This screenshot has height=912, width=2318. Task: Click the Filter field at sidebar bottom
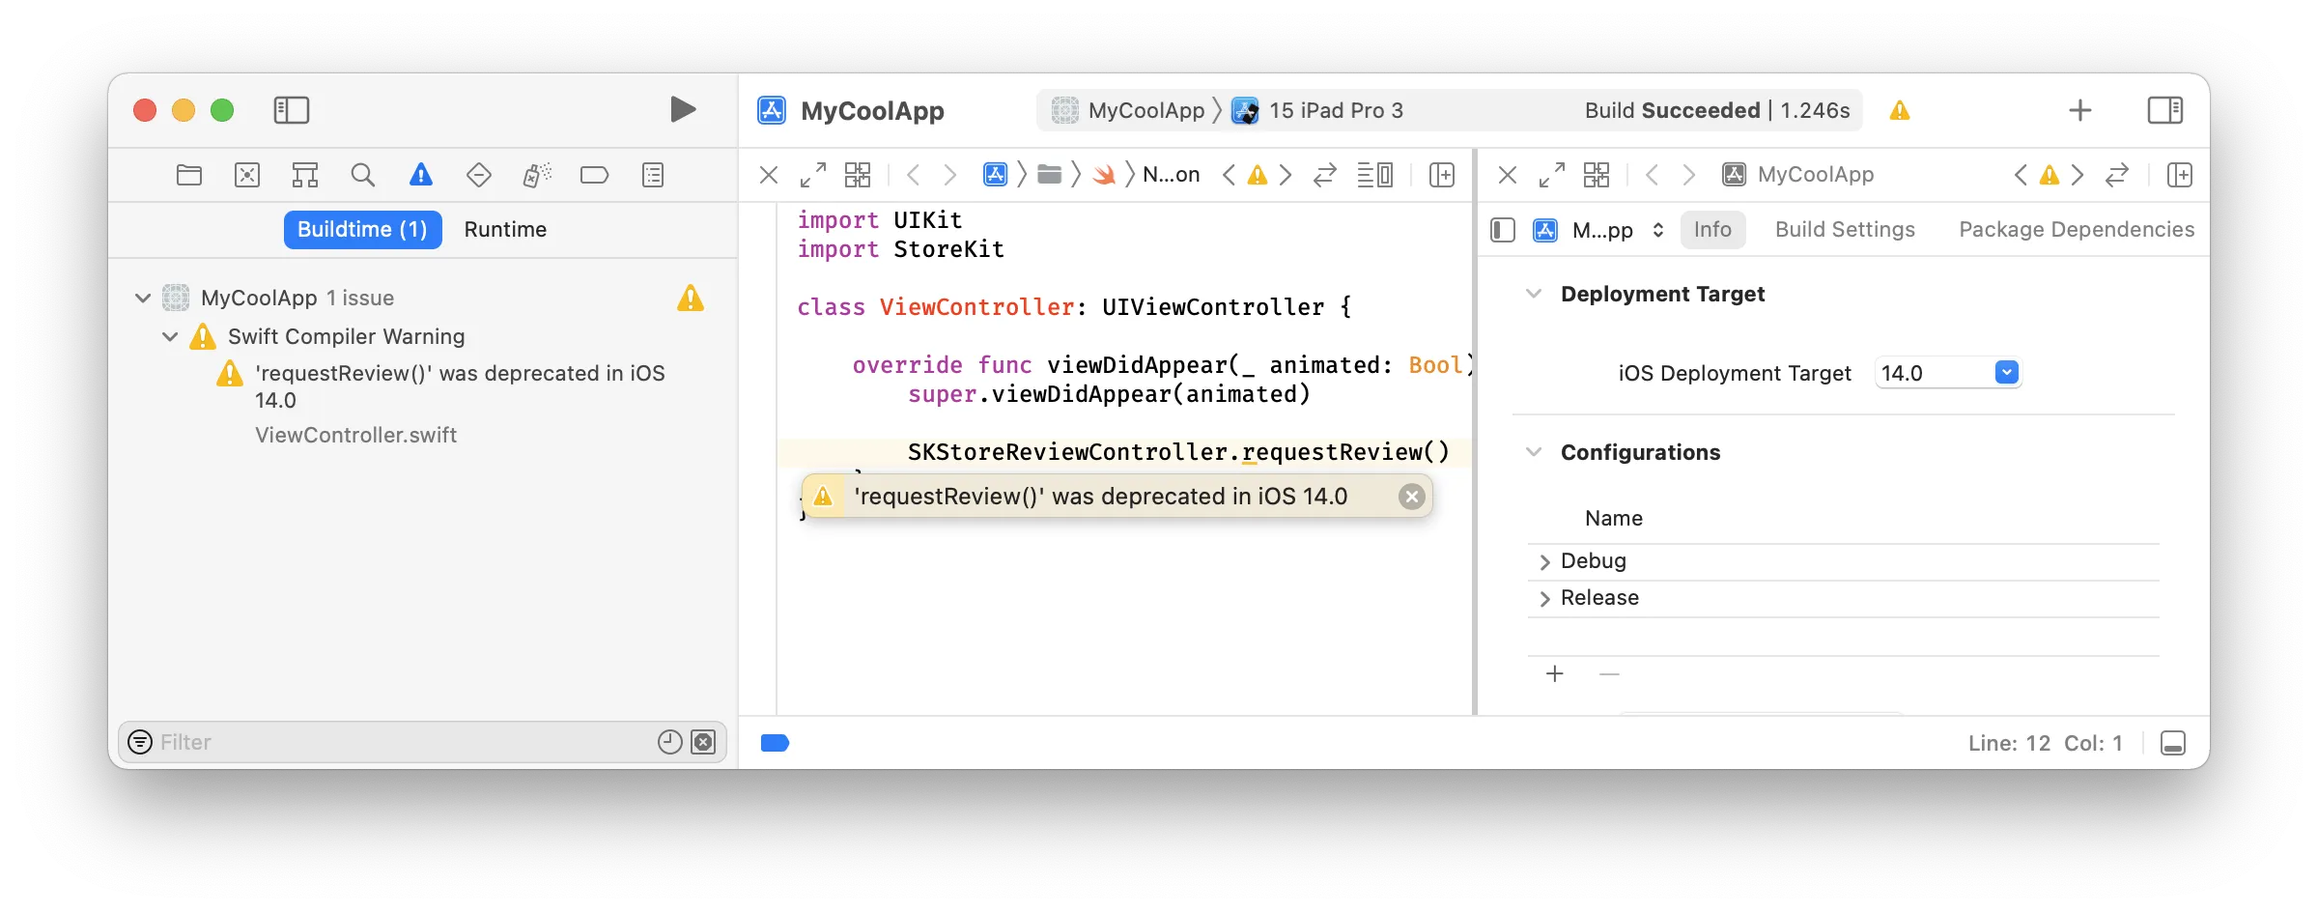coord(386,742)
